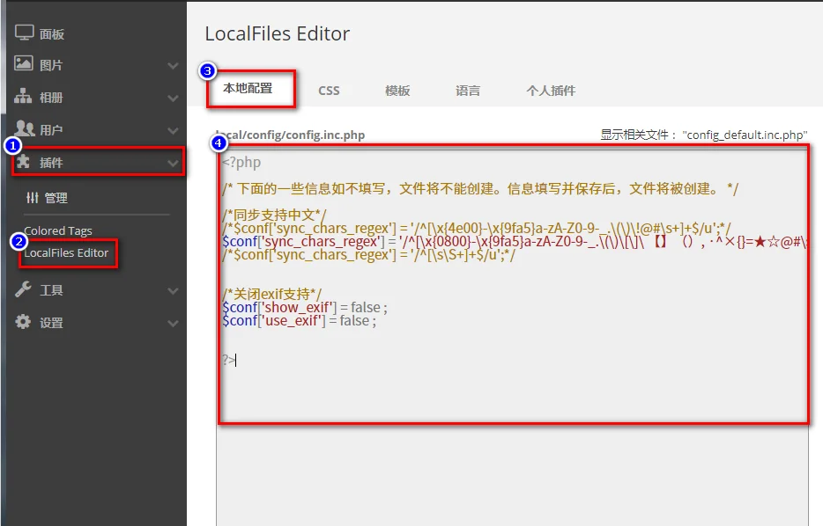Click the 插件 puzzle piece icon
Viewport: 823px width, 526px height.
click(23, 161)
